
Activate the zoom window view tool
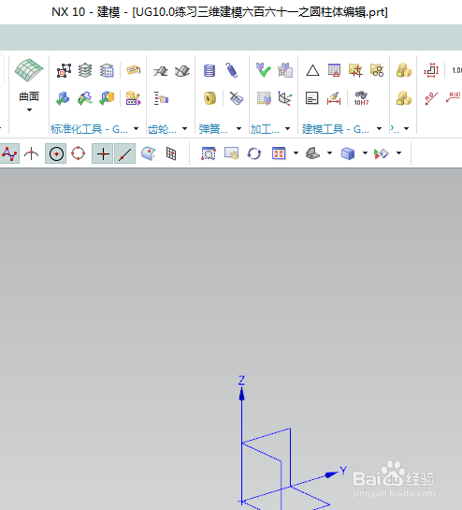coord(209,153)
